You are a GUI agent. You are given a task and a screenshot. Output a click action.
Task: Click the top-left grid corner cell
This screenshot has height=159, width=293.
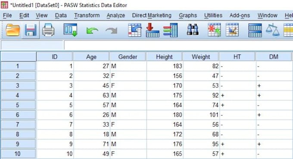pos(18,57)
